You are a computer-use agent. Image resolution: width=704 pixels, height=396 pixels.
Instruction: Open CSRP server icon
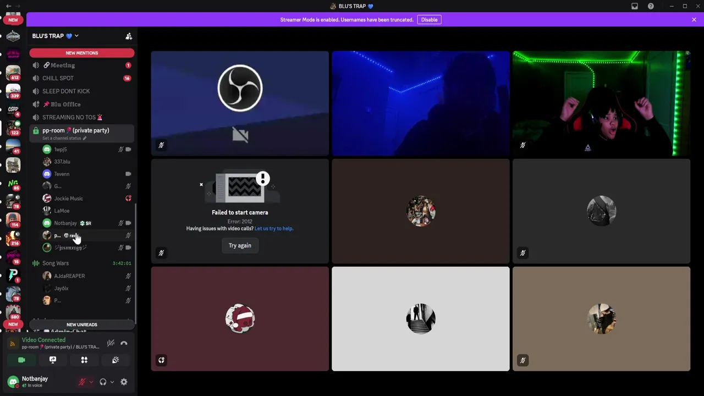coord(13,110)
